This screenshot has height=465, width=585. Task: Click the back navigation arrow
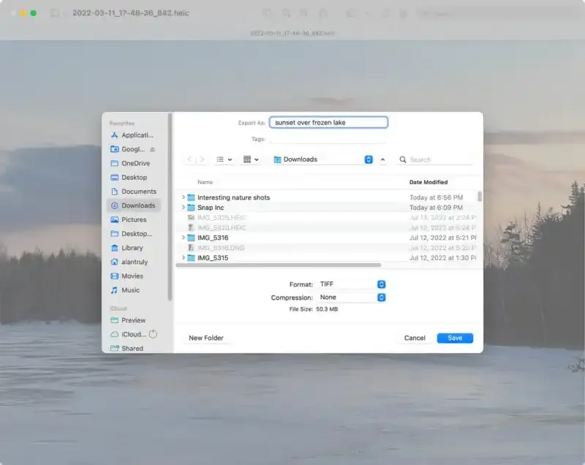point(189,159)
